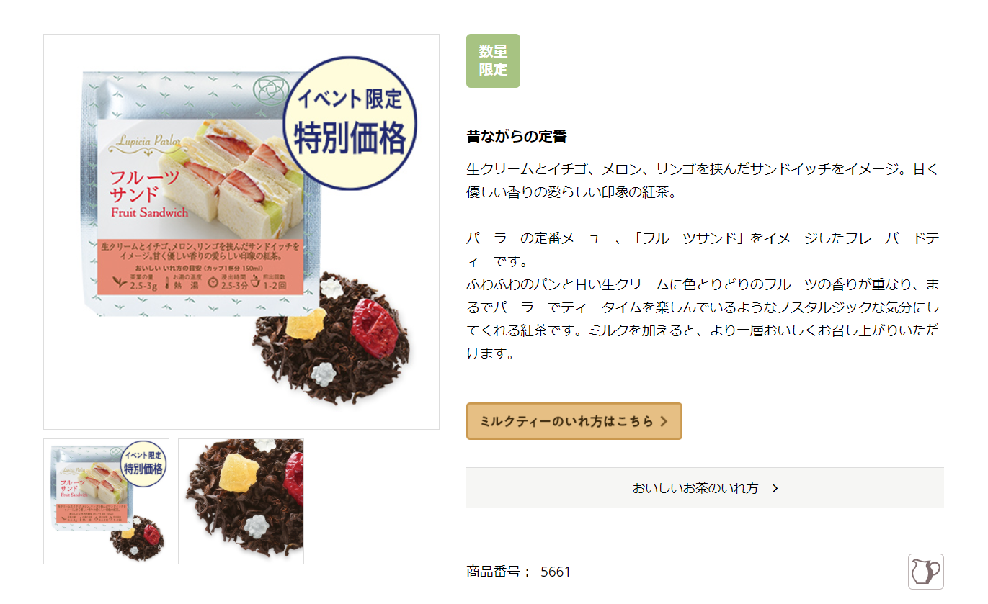The width and height of the screenshot is (988, 604).
Task: Click the 昔ながらの定番 heading
Action: pos(517,137)
